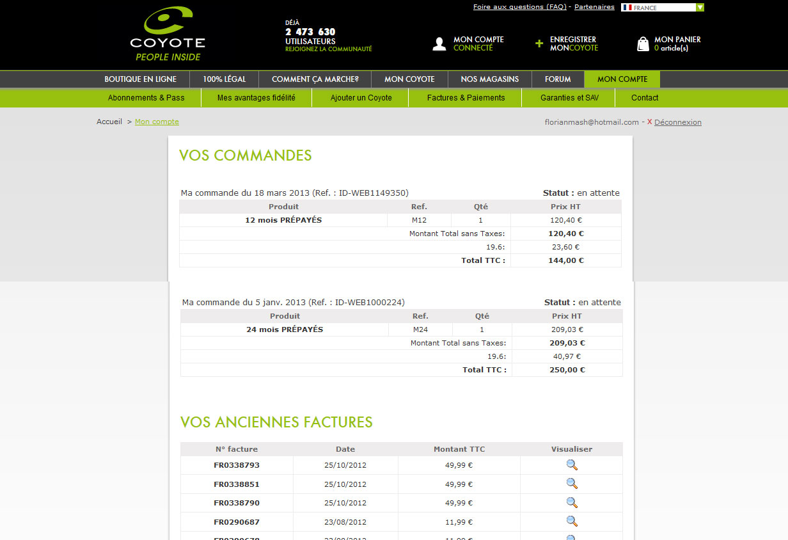Image resolution: width=788 pixels, height=540 pixels.
Task: Expand the France country dropdown
Action: (x=700, y=8)
